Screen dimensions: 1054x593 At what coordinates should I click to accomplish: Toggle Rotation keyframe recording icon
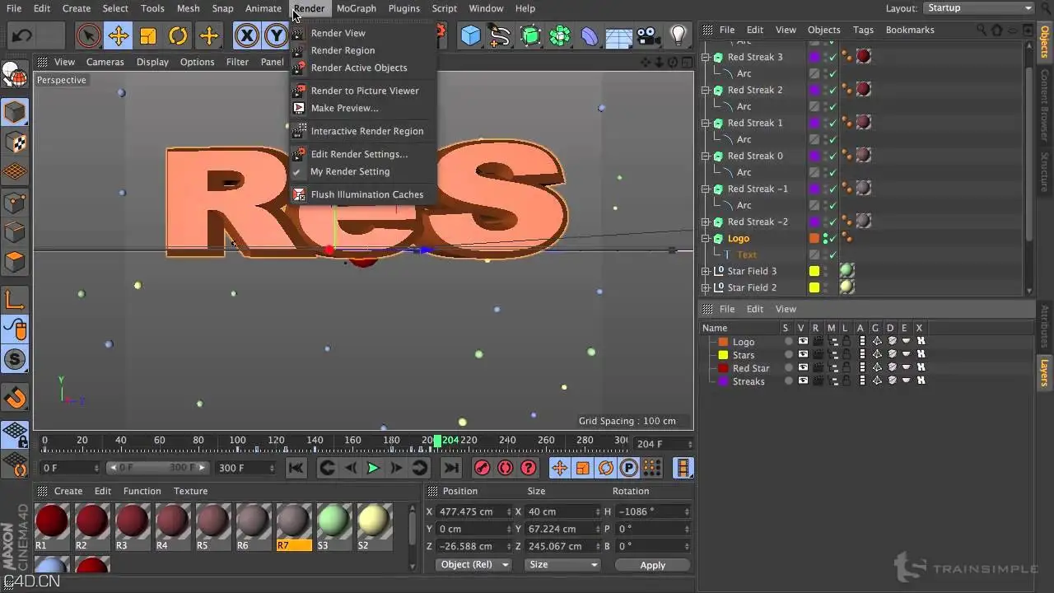click(605, 468)
